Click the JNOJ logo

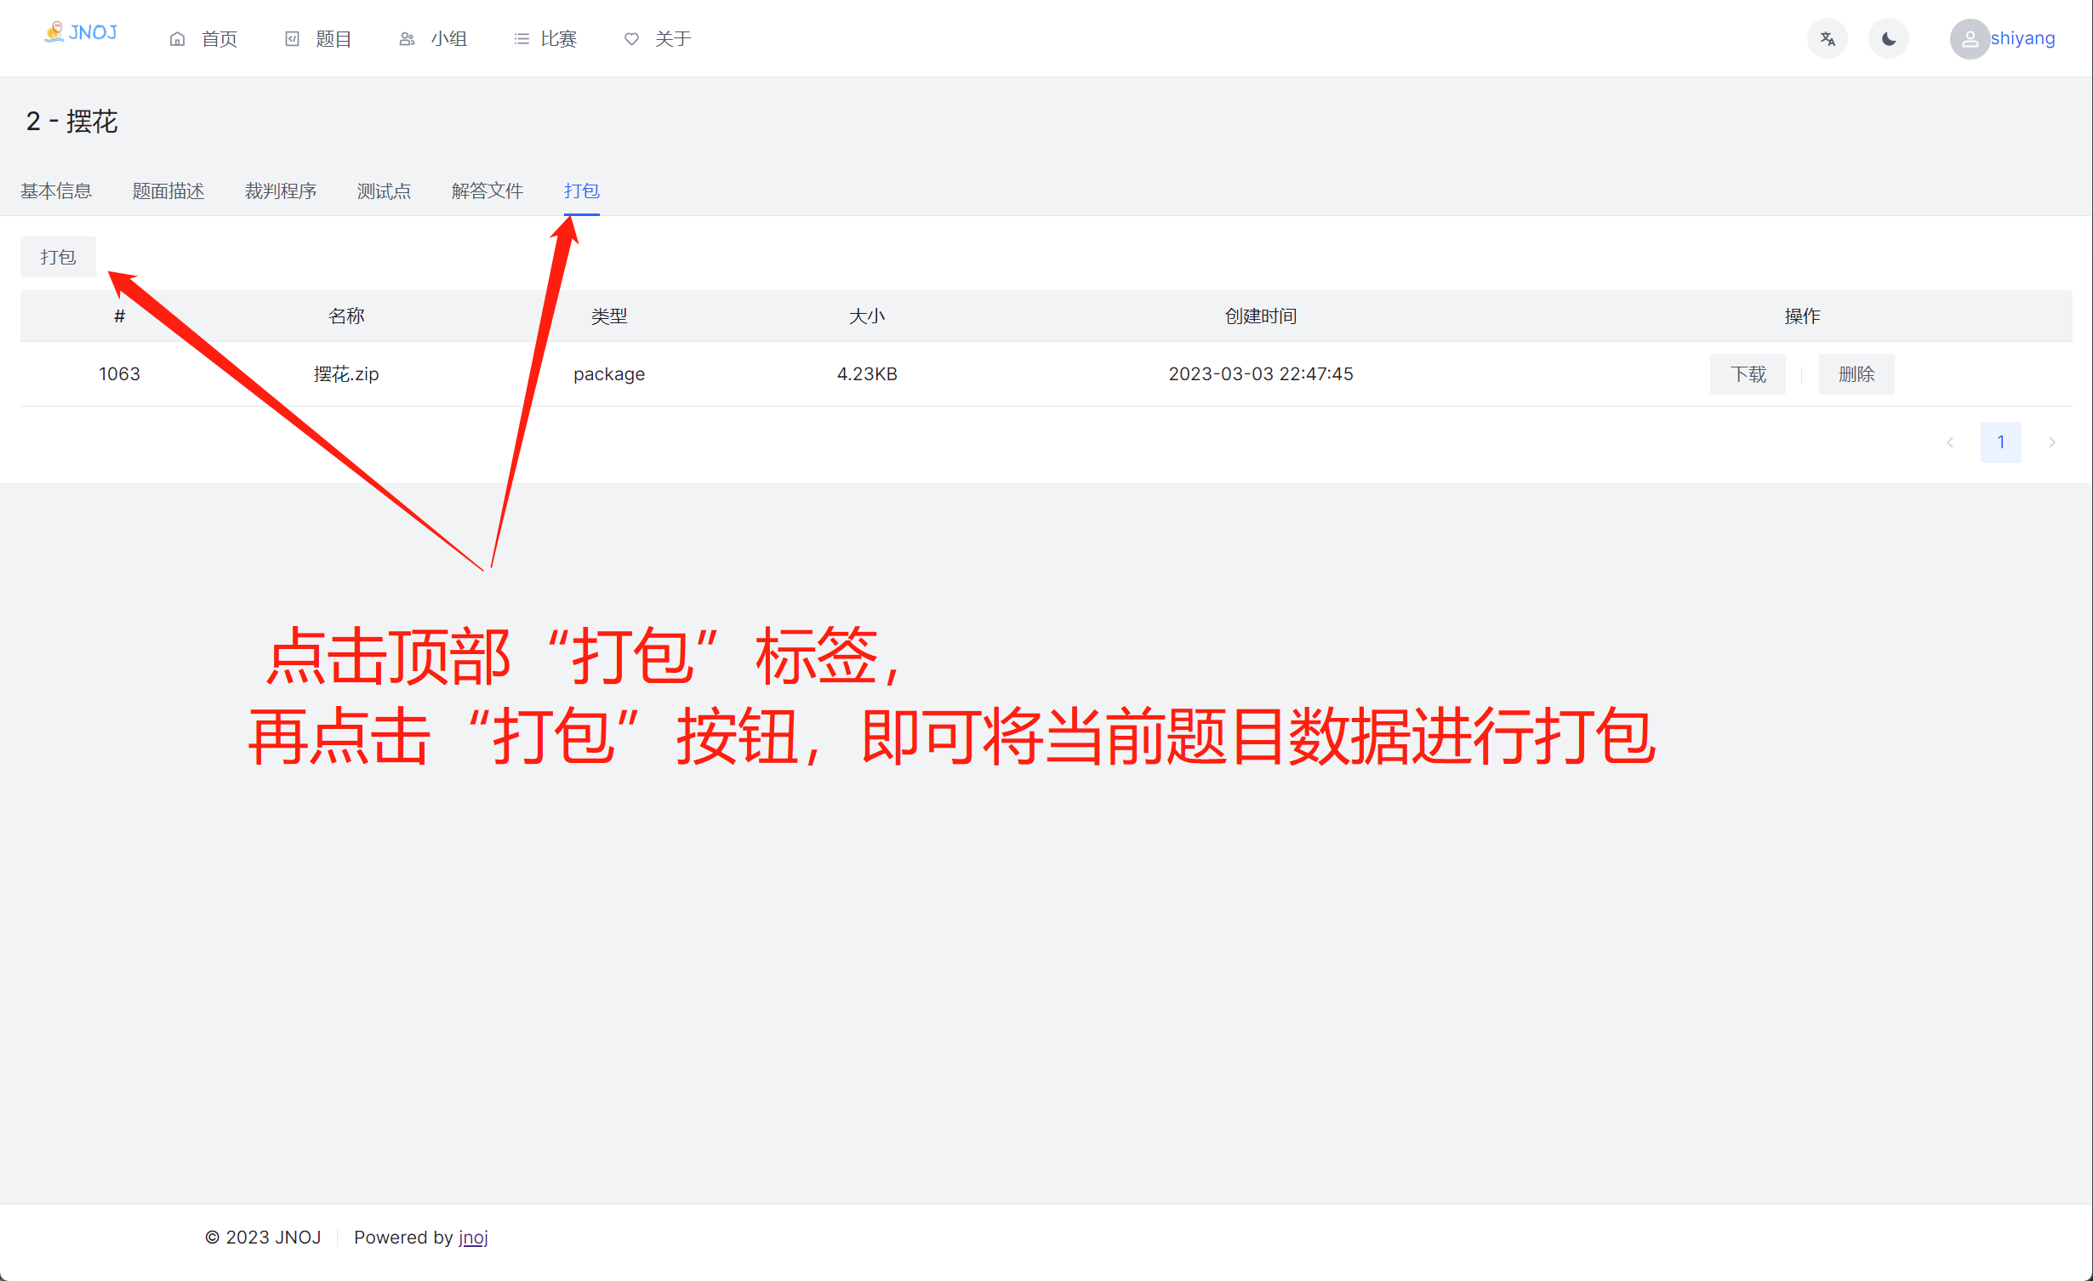click(81, 33)
